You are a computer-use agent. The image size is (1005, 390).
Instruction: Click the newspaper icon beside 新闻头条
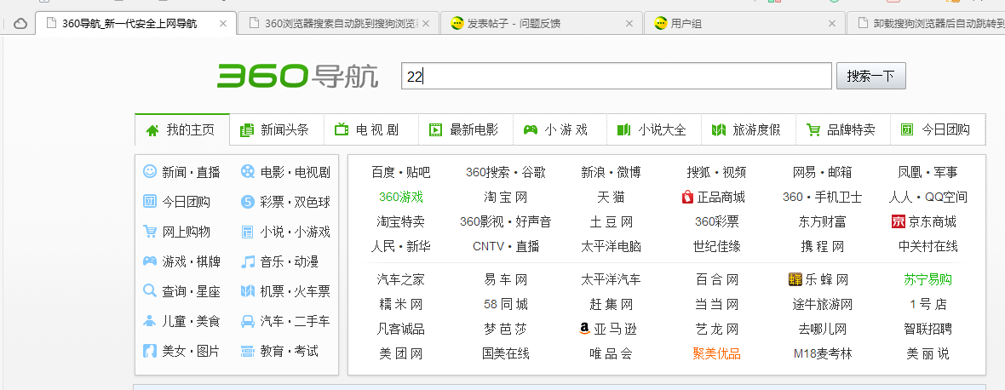pos(247,130)
